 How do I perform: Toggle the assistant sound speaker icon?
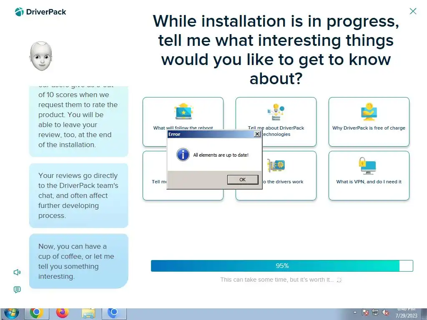pos(17,272)
